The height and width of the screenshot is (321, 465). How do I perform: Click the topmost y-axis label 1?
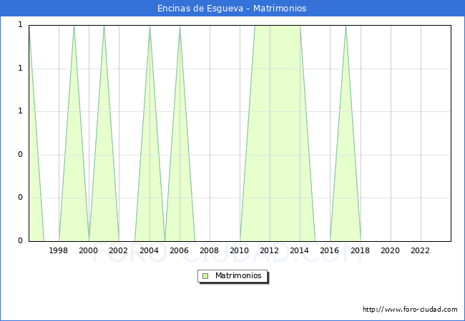pyautogui.click(x=20, y=25)
